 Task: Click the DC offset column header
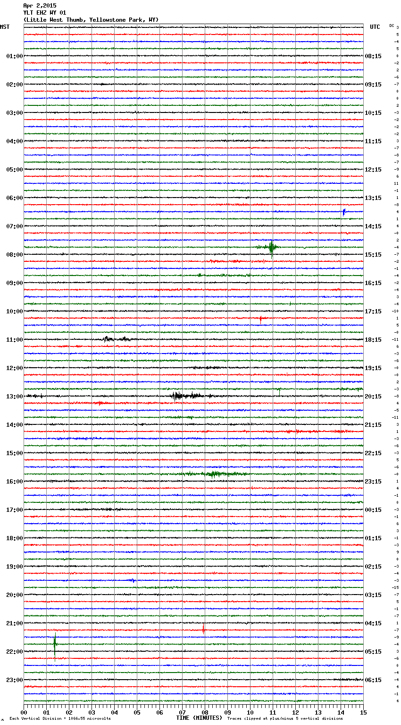click(392, 26)
